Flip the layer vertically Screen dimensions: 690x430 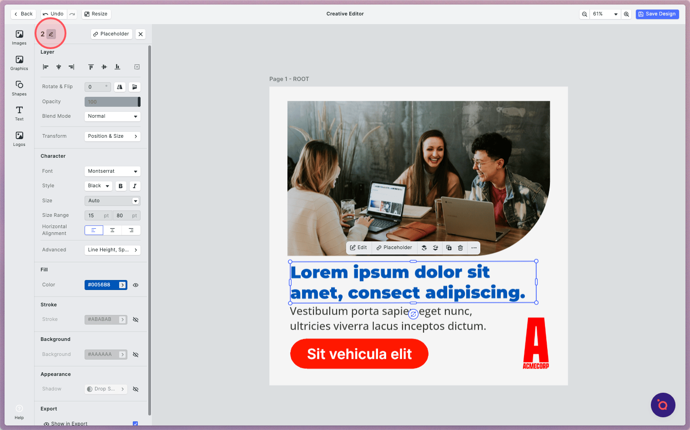[135, 87]
